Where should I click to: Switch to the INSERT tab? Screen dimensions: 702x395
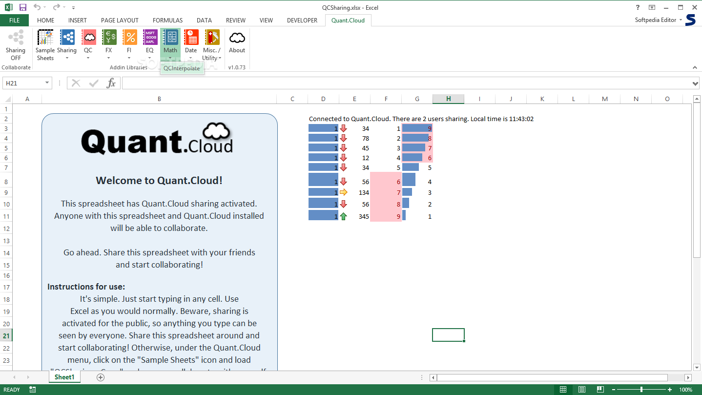78,20
